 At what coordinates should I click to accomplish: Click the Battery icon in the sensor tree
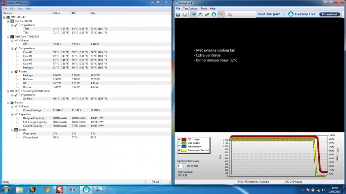(12, 102)
